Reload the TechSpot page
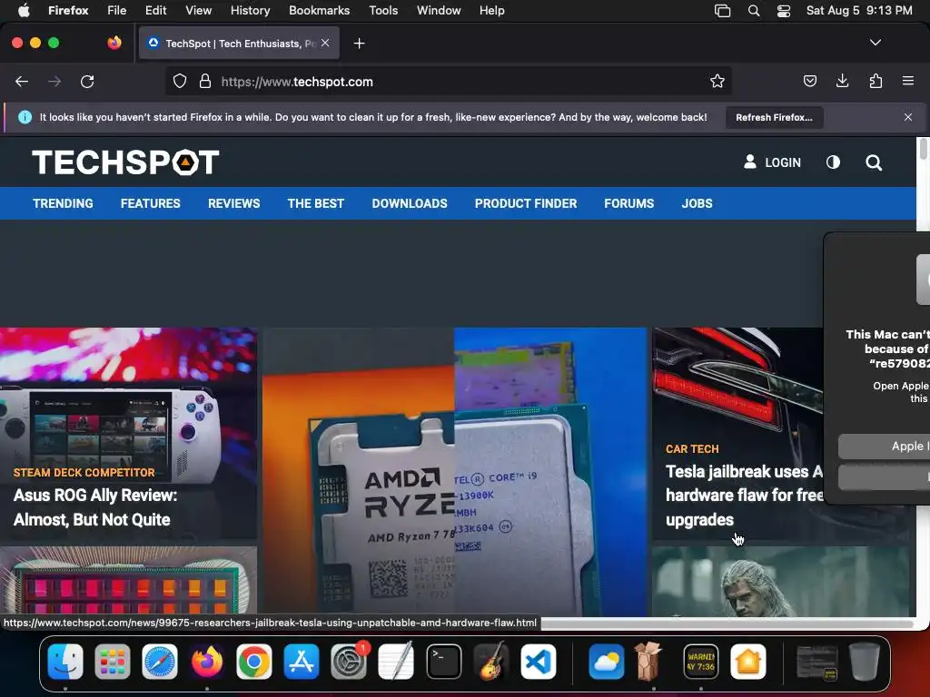The width and height of the screenshot is (930, 697). (87, 81)
